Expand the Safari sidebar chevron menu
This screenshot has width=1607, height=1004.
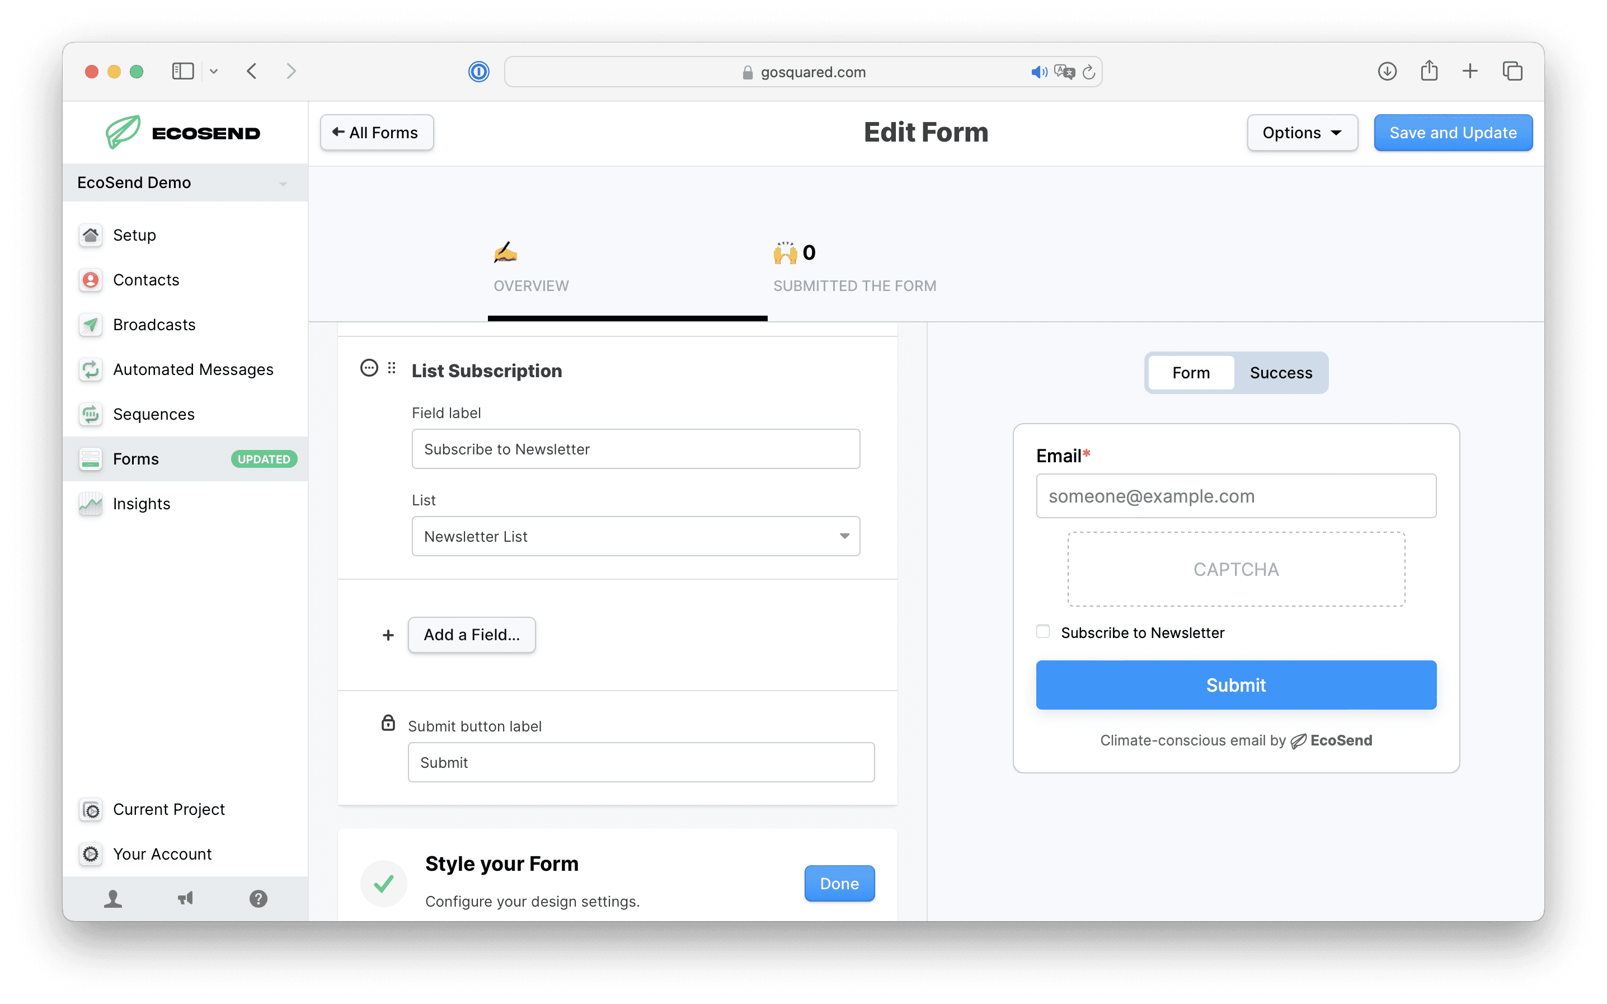point(214,71)
